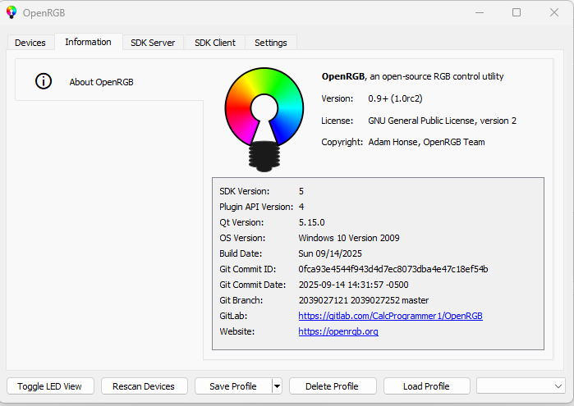The image size is (574, 406).
Task: Select the Information tab
Action: 88,42
